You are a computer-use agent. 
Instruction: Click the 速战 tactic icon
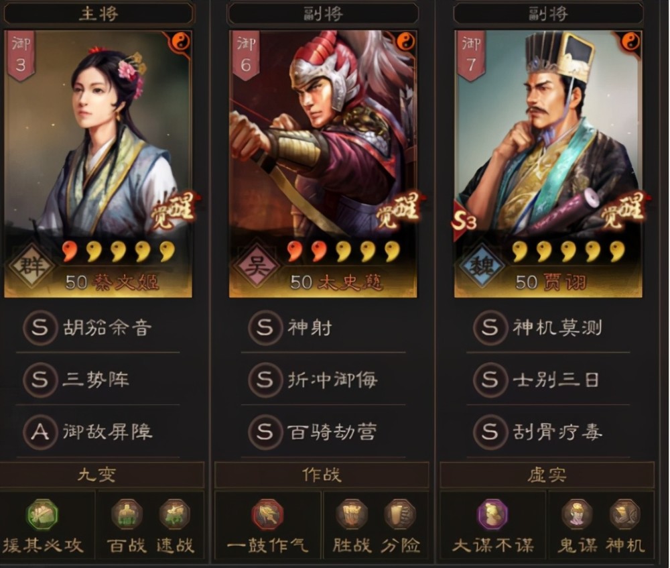[x=175, y=514]
